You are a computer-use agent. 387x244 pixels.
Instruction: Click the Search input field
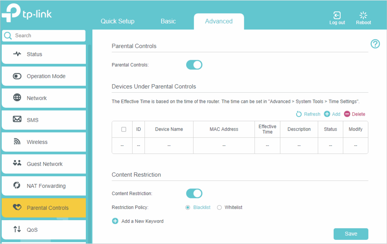tap(47, 36)
